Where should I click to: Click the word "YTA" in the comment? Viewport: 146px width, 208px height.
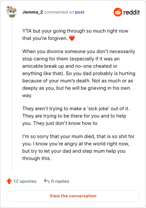pyautogui.click(x=27, y=31)
